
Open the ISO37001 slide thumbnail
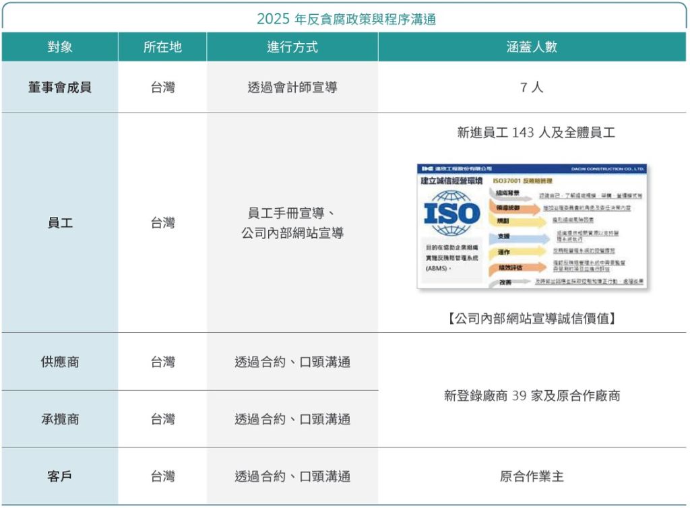pyautogui.click(x=532, y=226)
